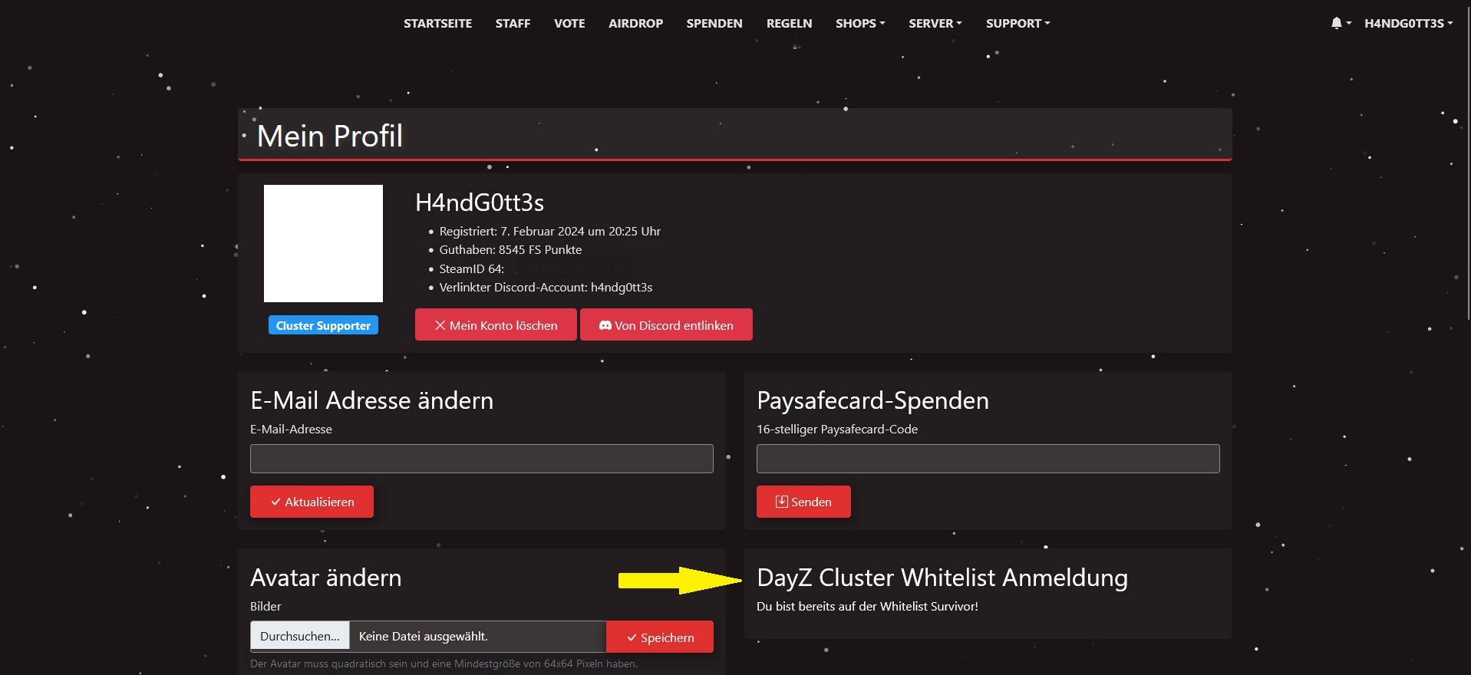
Task: Open the Spenden page
Action: point(714,23)
